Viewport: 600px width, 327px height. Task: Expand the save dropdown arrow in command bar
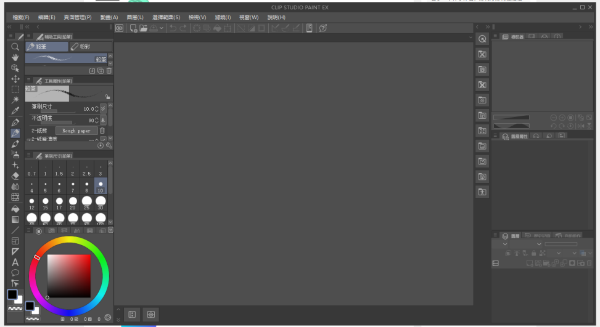pos(162,28)
